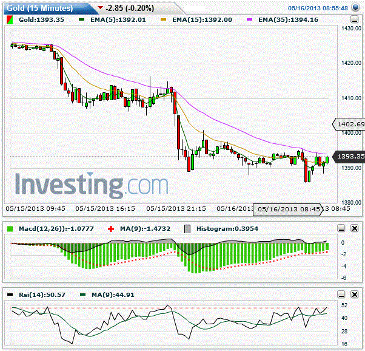
Task: Click the EMA(15):1392.00 legend label
Action: click(x=202, y=20)
